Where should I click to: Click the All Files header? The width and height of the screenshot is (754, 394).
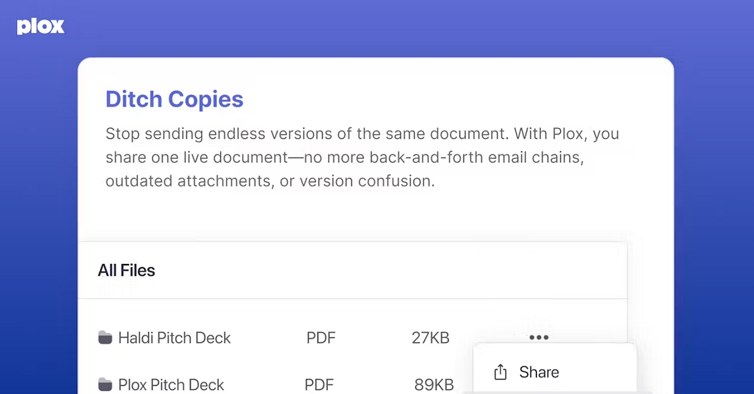[x=126, y=271]
